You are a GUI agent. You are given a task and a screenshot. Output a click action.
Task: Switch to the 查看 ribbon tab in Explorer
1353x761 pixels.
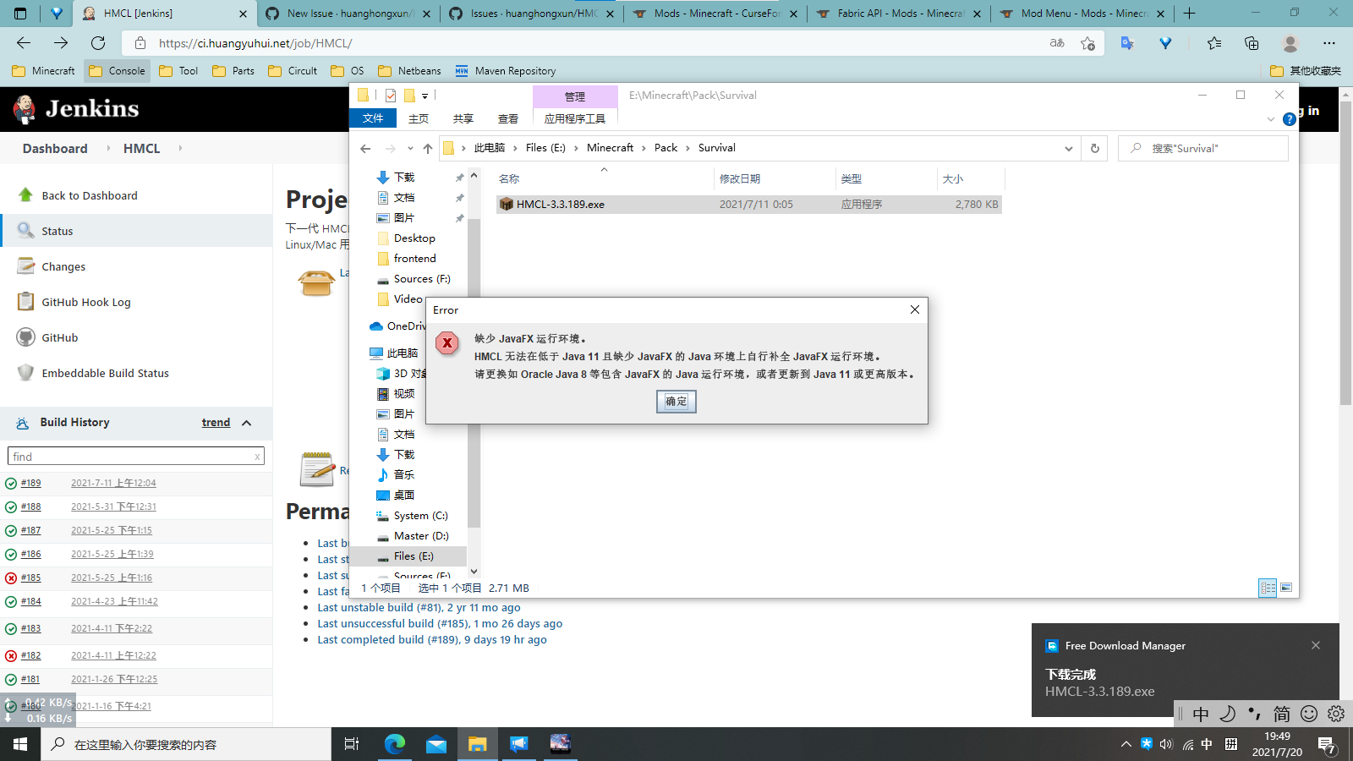click(x=507, y=118)
